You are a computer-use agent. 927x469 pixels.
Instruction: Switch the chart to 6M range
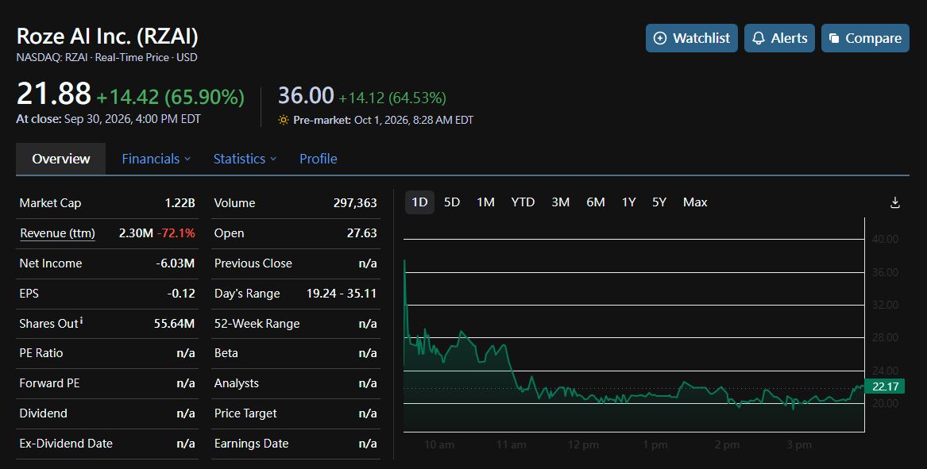tap(595, 202)
